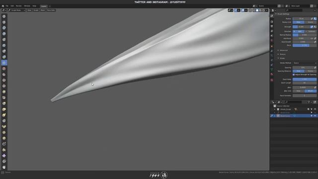Set Spacing Distance to Scene

[x=311, y=71]
